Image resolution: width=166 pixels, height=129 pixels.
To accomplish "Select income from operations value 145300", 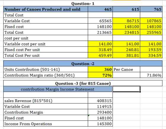I will 100,124.
